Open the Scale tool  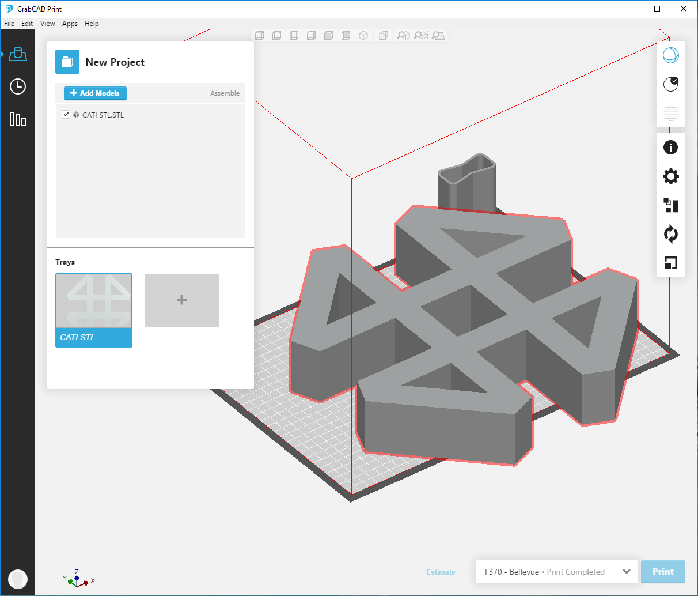(x=671, y=263)
